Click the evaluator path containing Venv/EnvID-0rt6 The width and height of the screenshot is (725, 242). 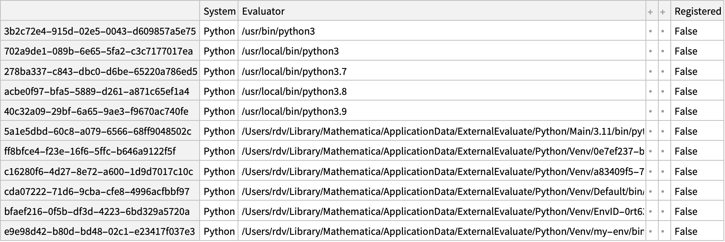[x=443, y=212]
